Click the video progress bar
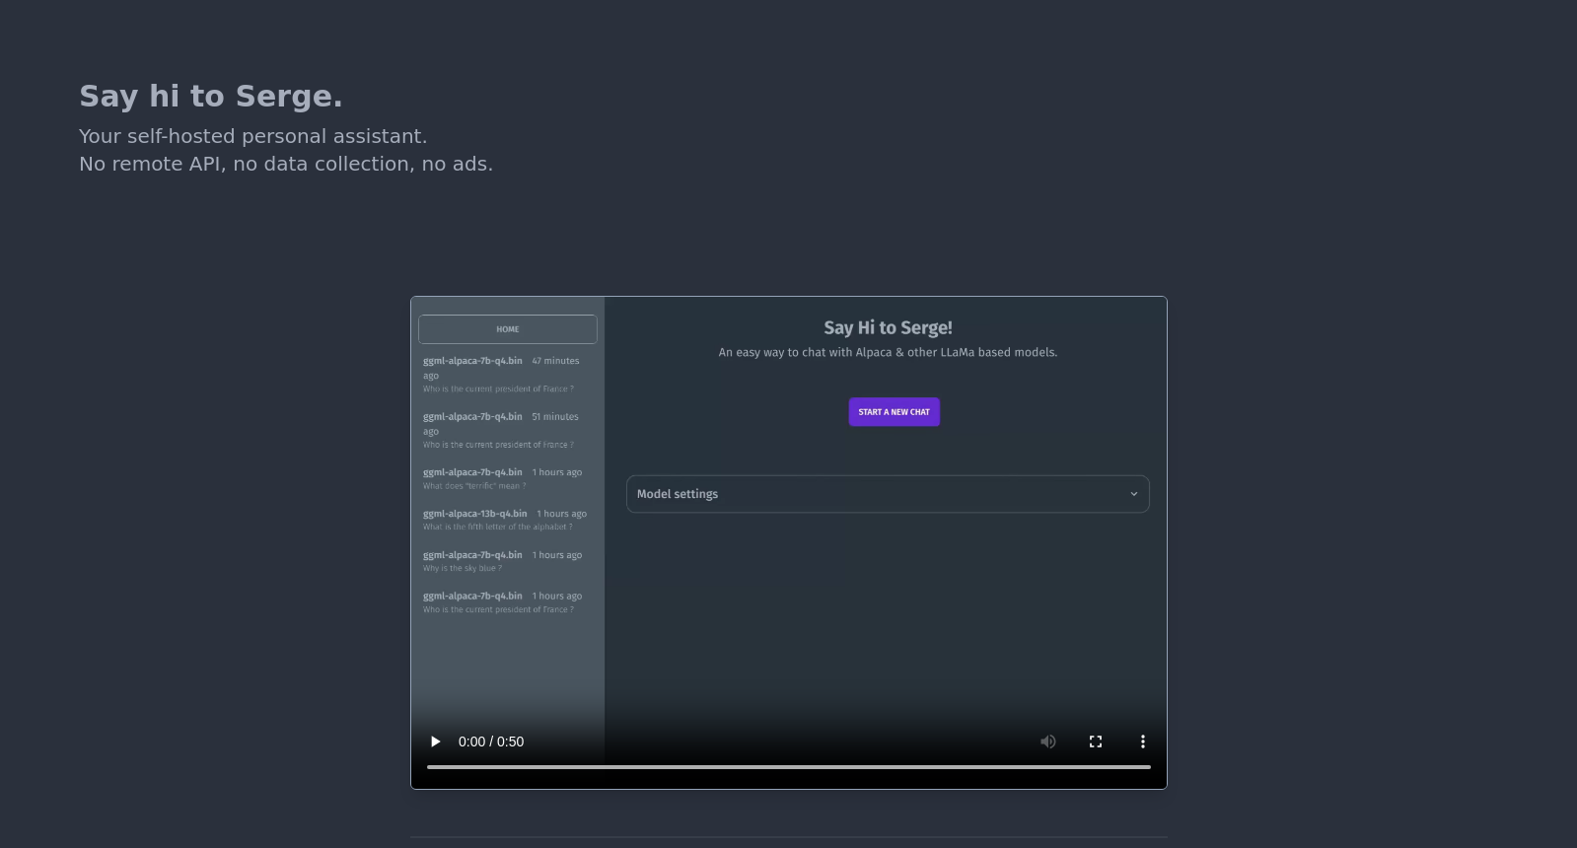 pyautogui.click(x=789, y=766)
